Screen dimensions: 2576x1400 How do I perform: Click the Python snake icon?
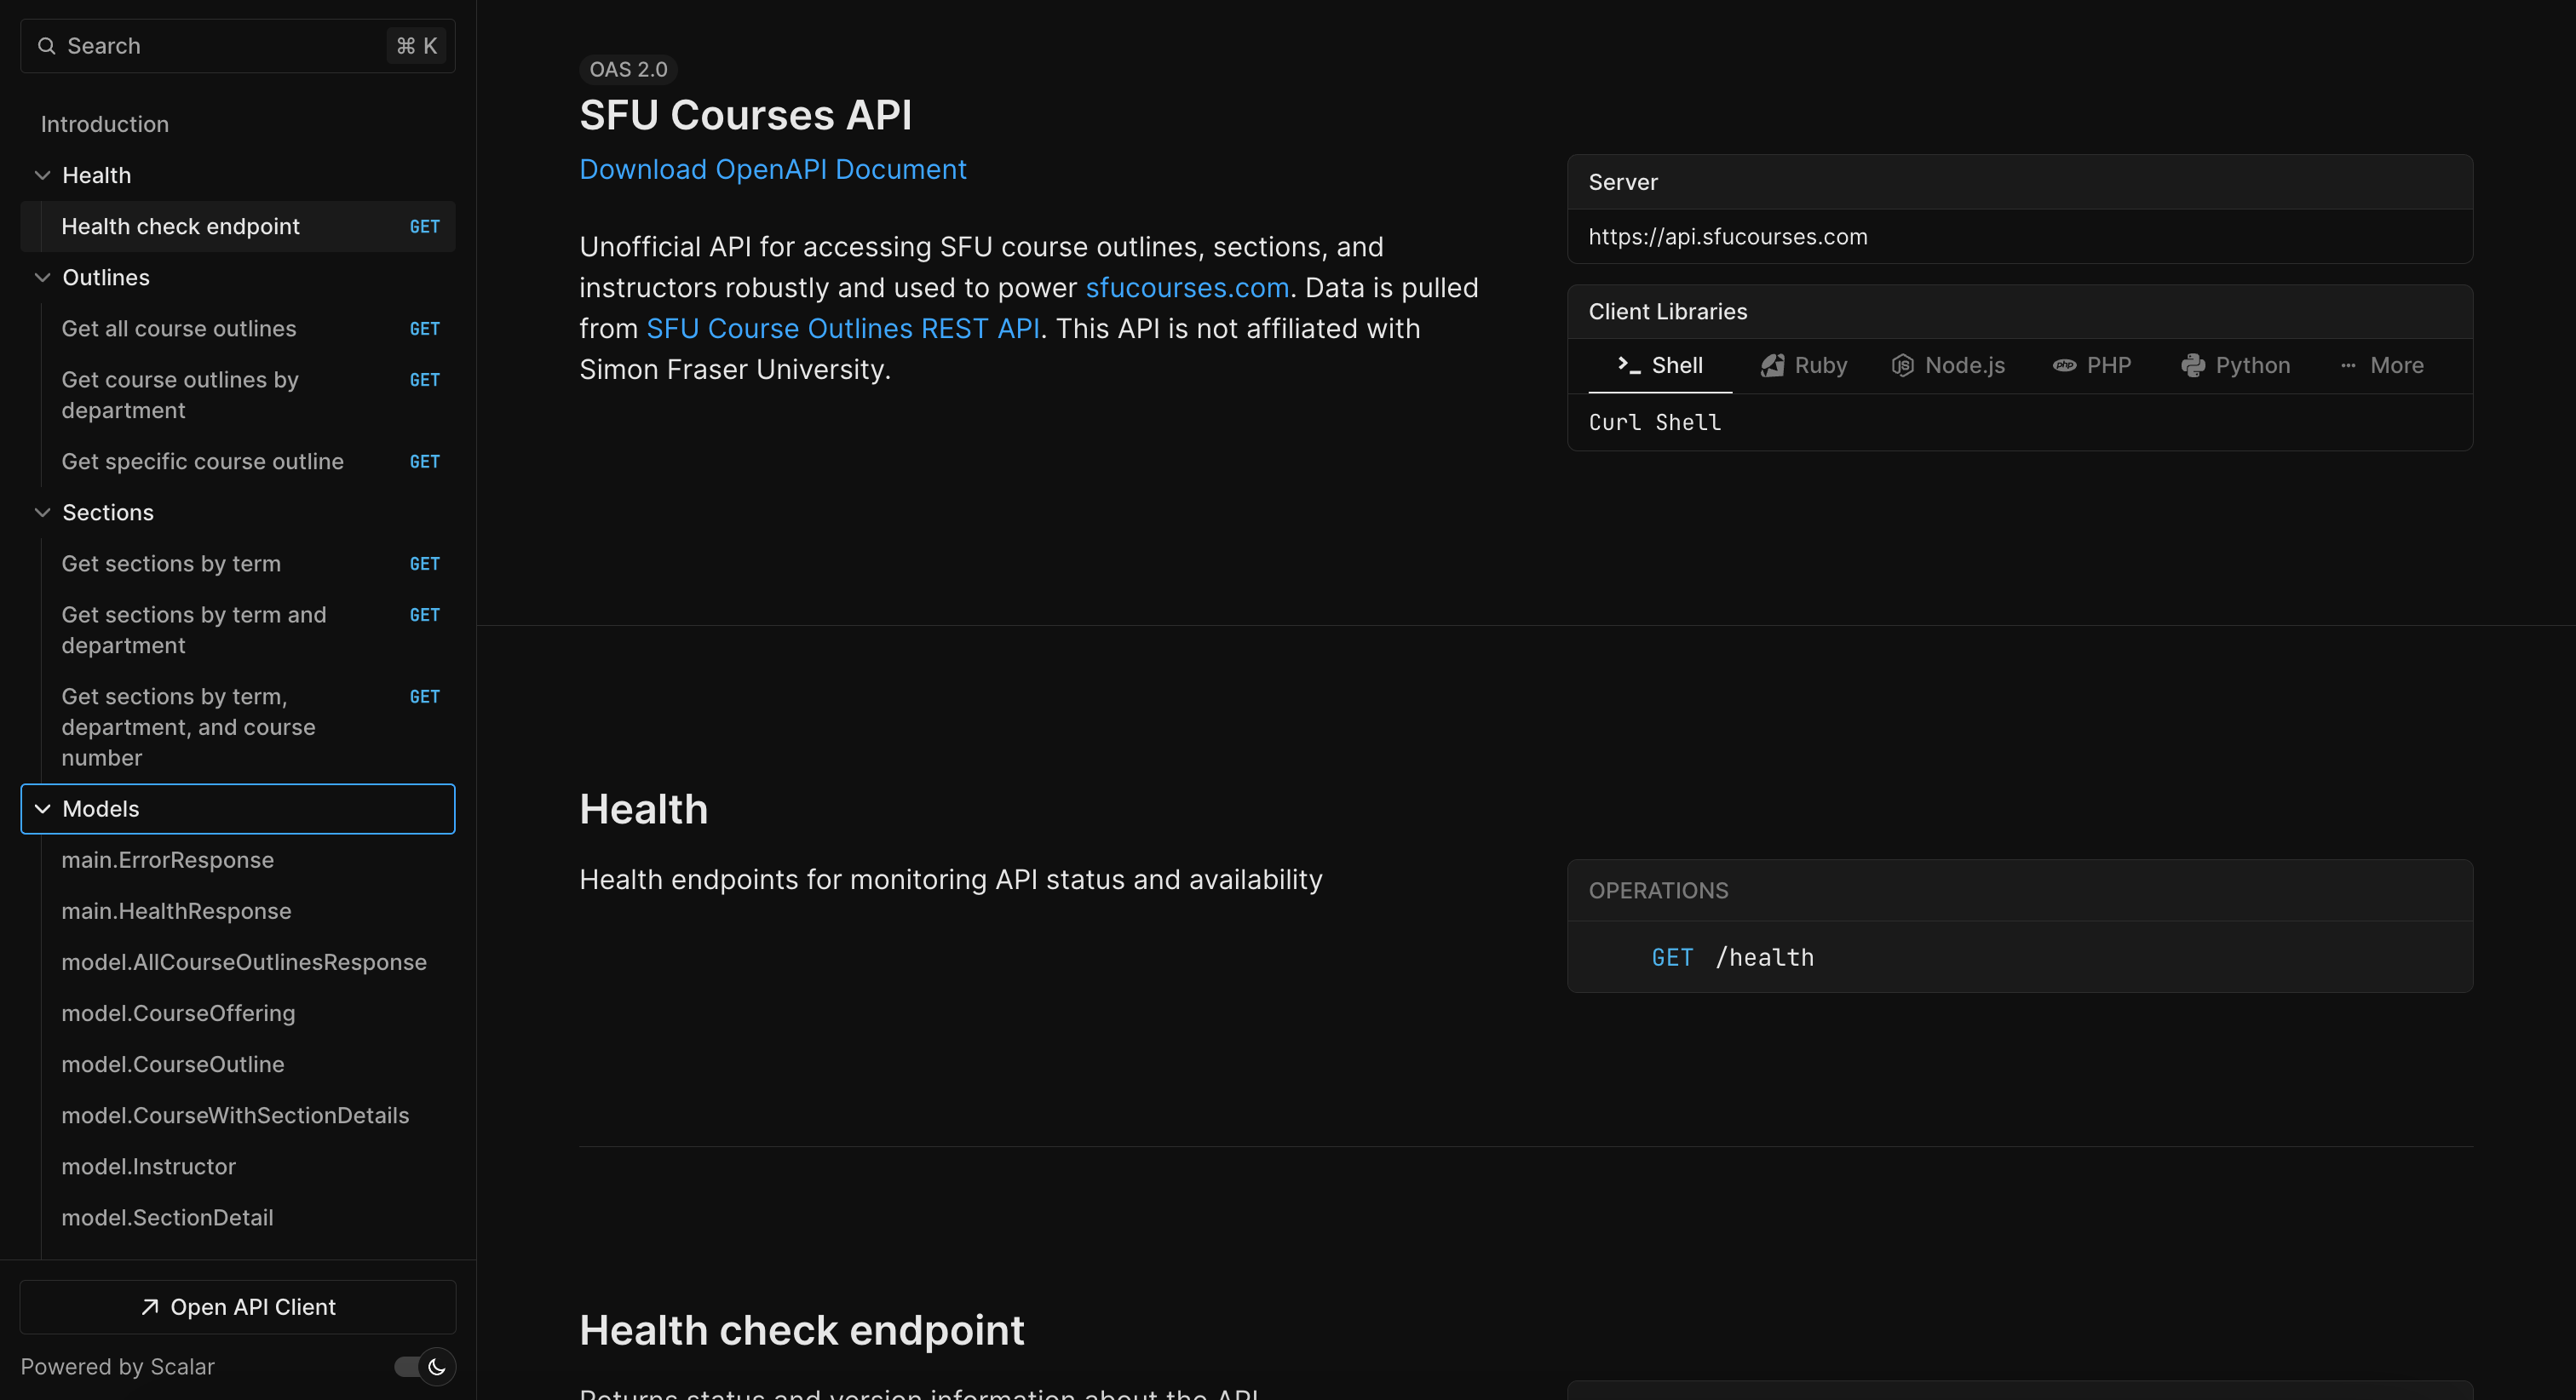point(2193,365)
